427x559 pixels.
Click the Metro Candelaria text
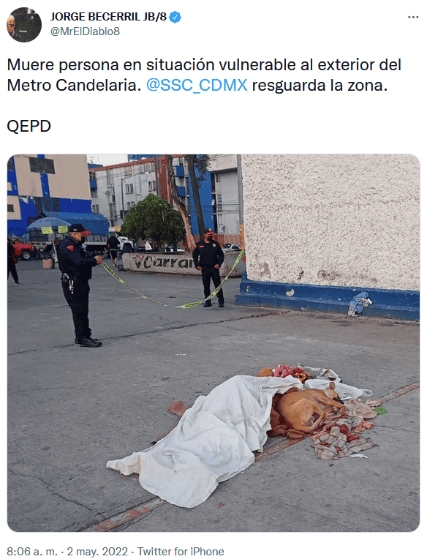[74, 85]
